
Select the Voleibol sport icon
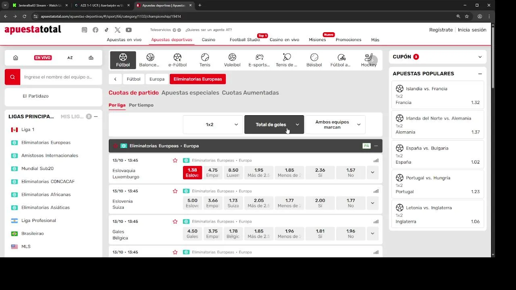(x=232, y=60)
